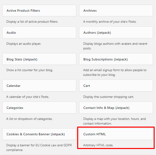Open the Authors (Jetpack) widget
The image size is (156, 155).
click(116, 32)
